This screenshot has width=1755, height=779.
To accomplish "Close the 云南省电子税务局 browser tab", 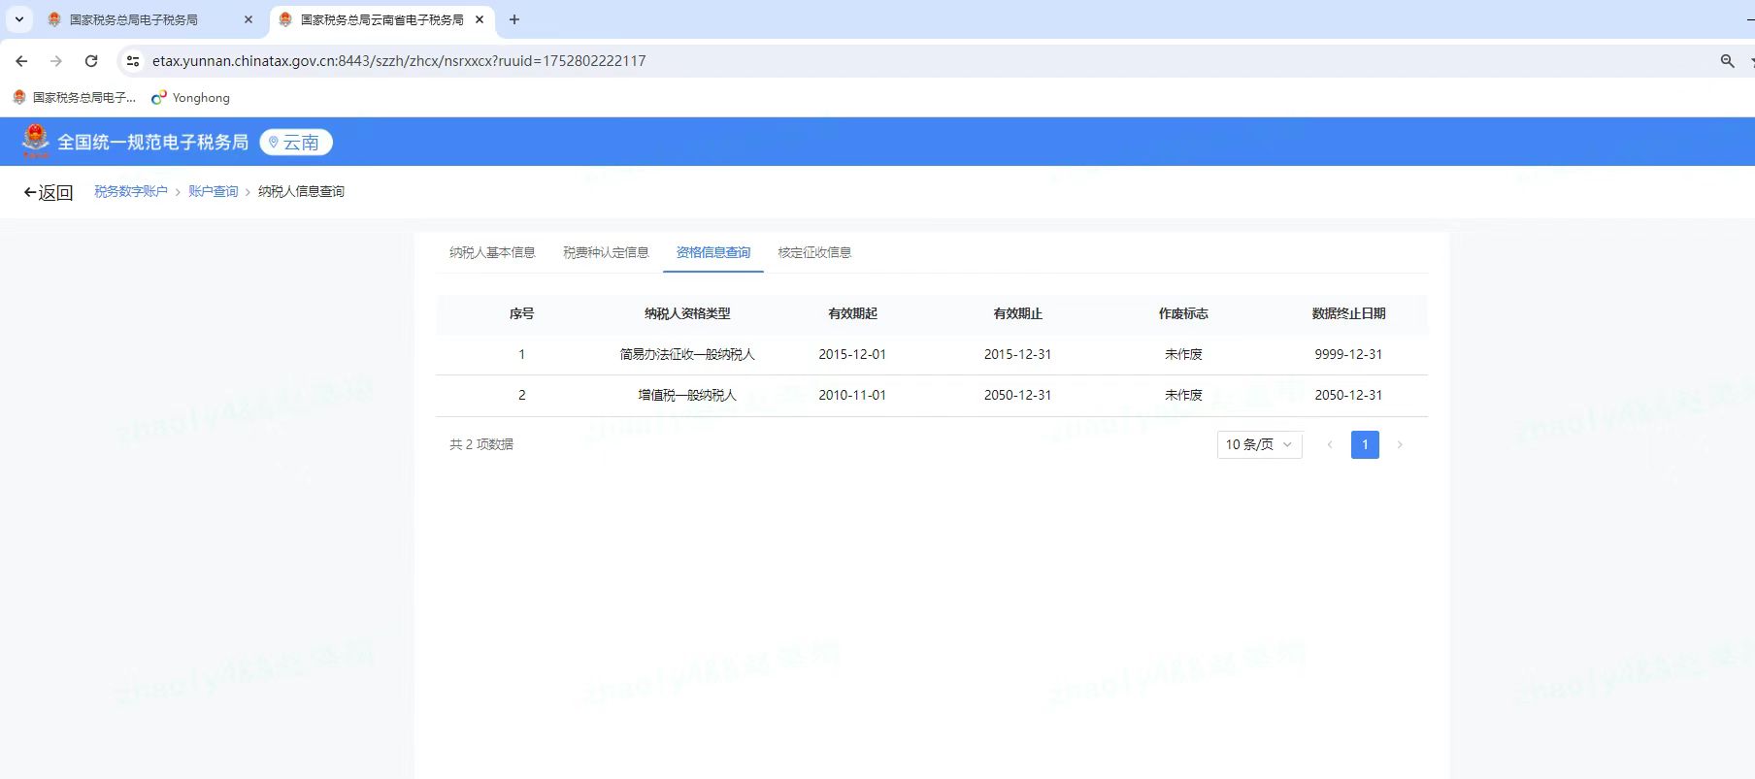I will point(480,19).
